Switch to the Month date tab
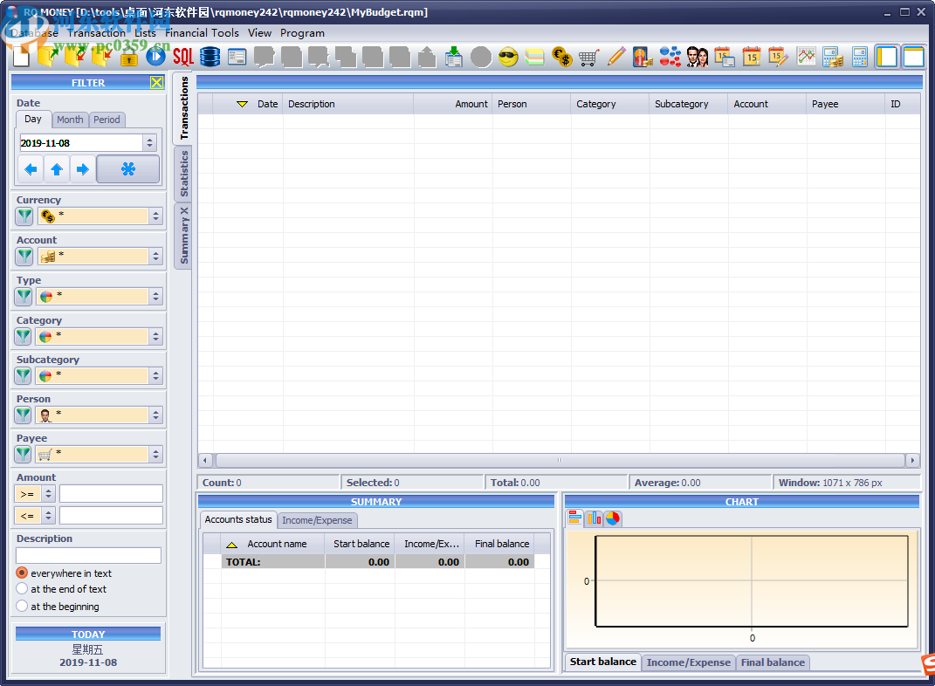 (70, 120)
